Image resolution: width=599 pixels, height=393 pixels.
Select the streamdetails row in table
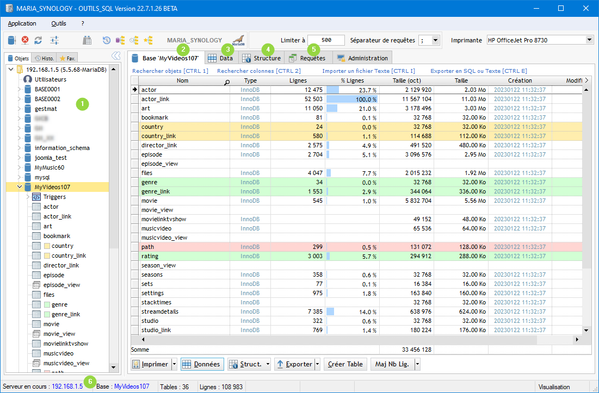tap(360, 311)
